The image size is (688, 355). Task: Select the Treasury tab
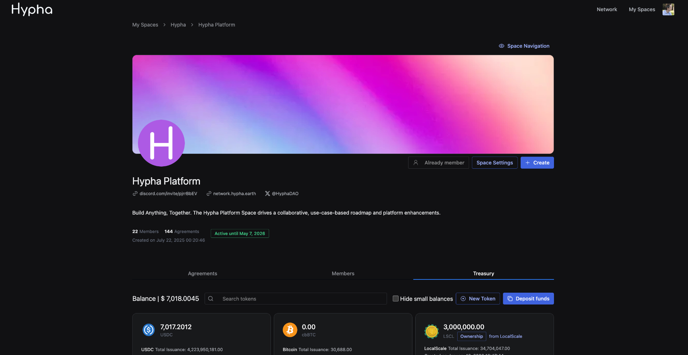(483, 273)
